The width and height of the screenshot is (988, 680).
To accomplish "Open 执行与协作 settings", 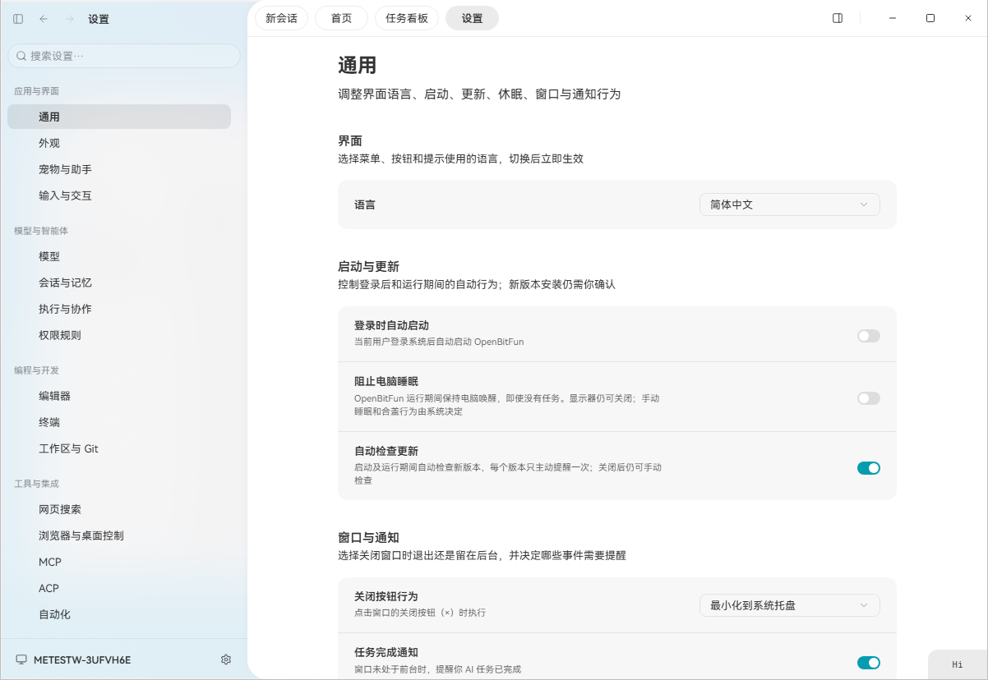I will (x=119, y=309).
